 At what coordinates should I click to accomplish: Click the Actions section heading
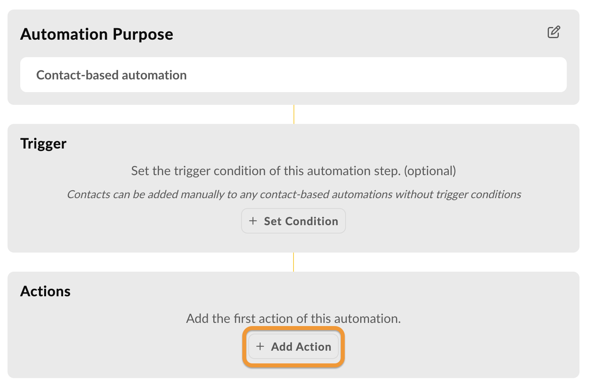(x=45, y=291)
